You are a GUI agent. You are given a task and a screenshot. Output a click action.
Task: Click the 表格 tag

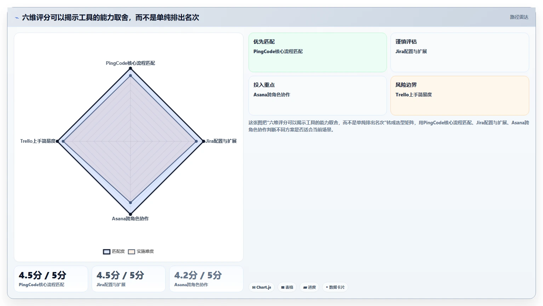287,287
